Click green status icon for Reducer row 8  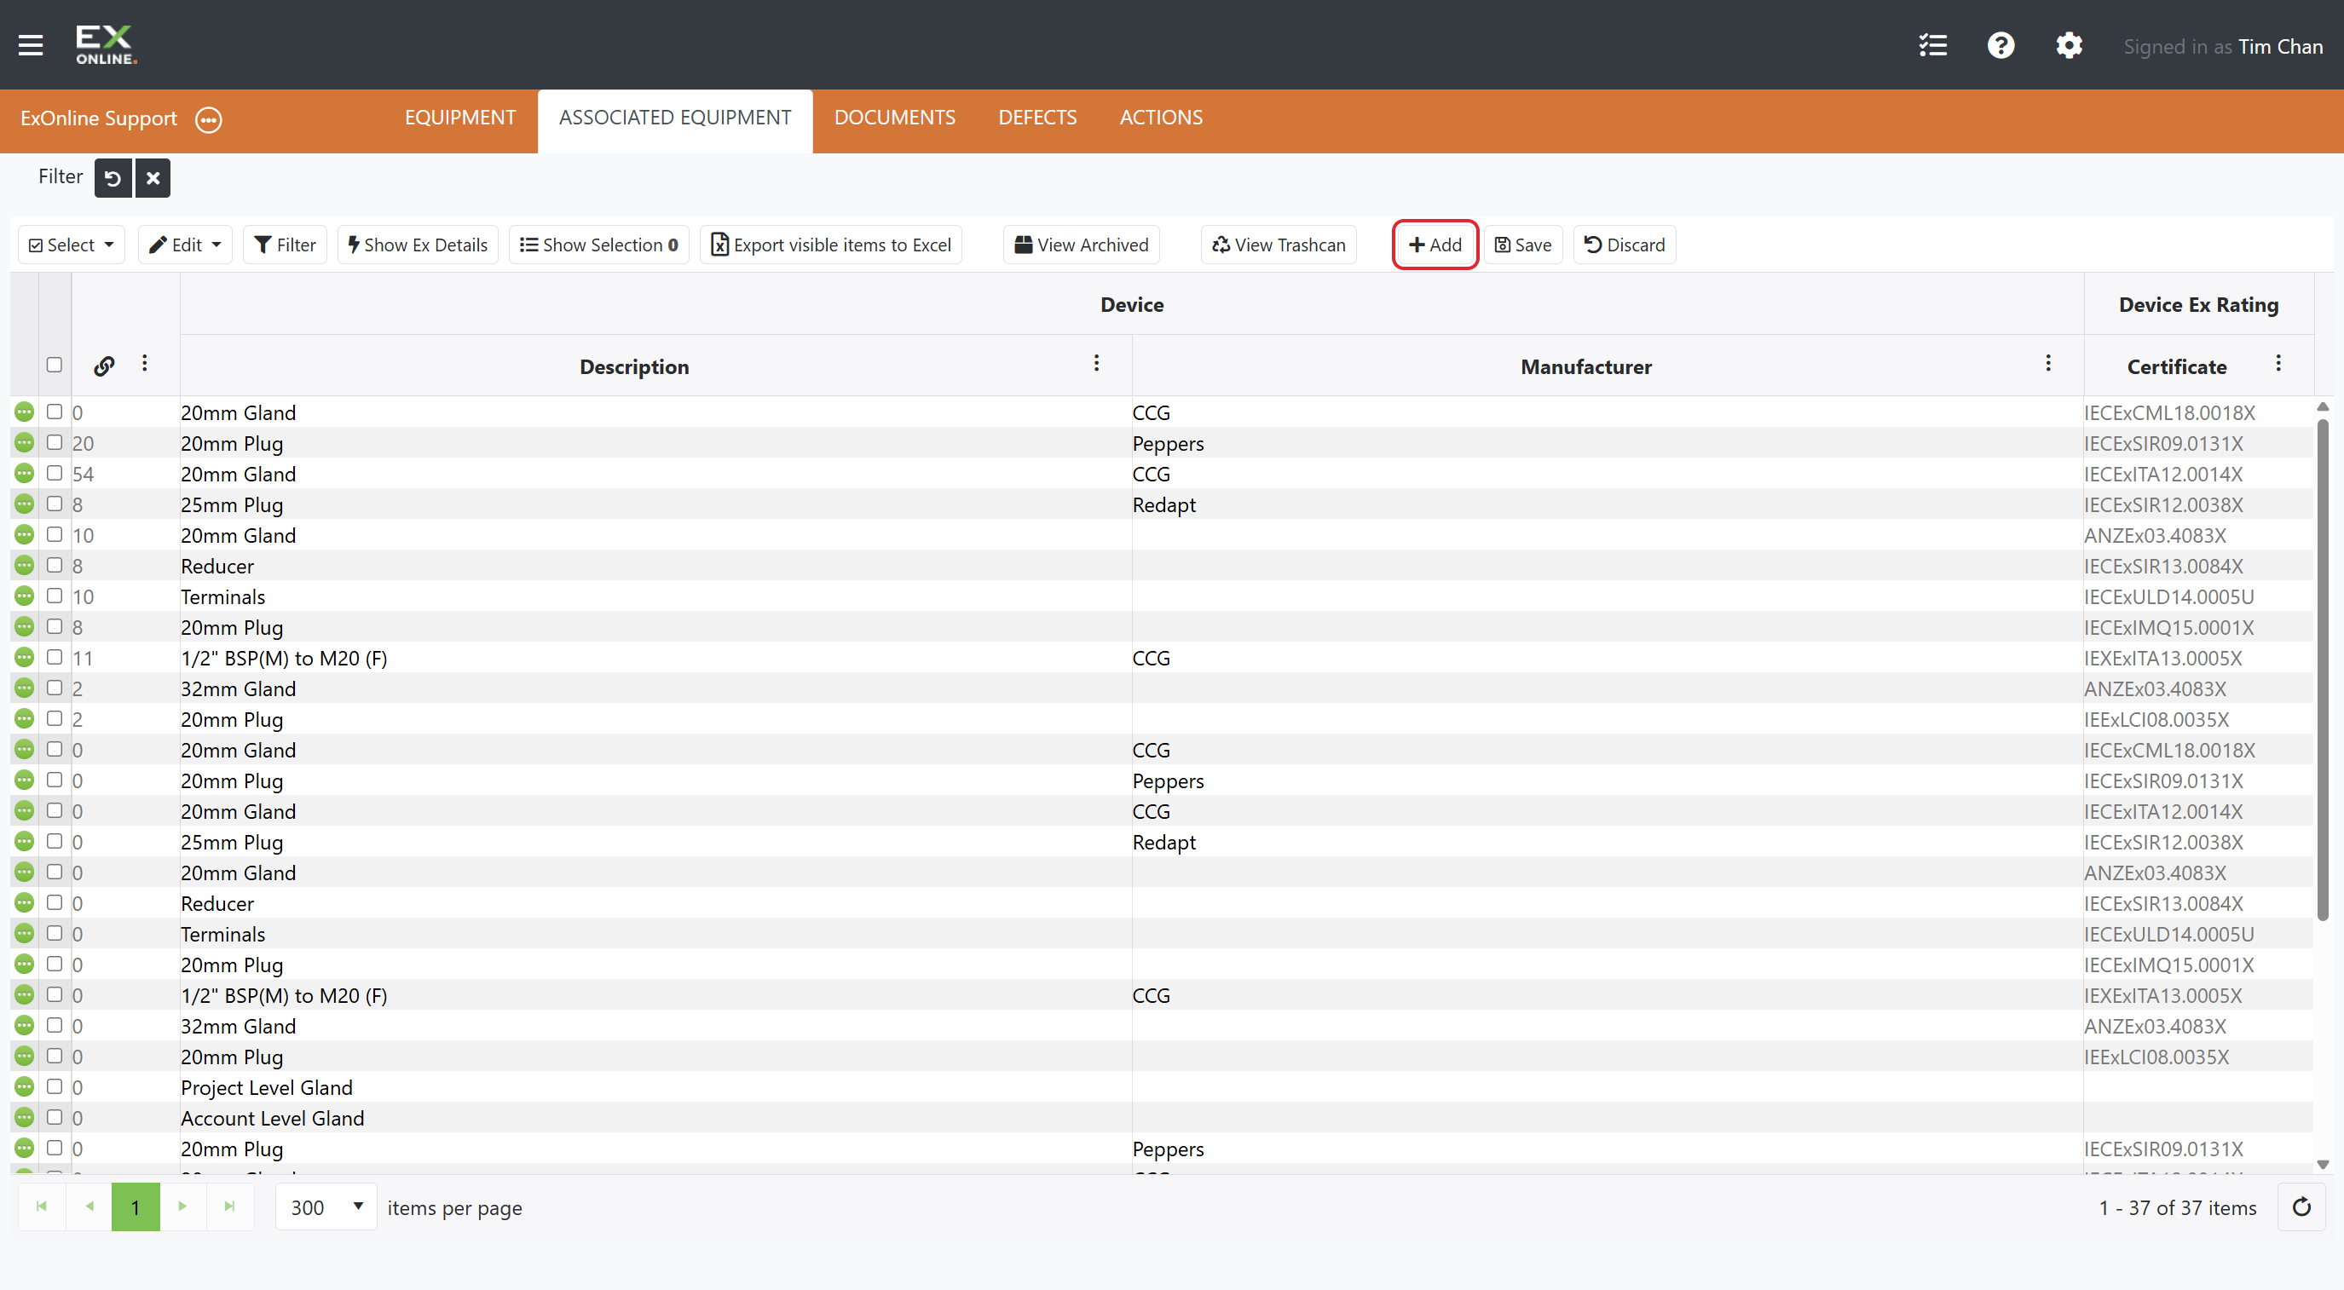pos(25,565)
